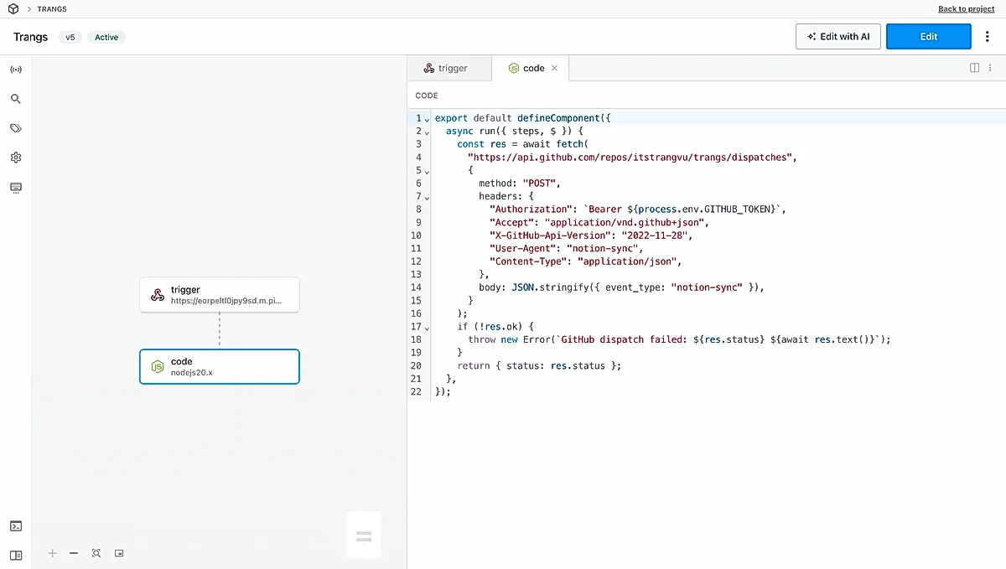Collapse code fold arrow at line 2

click(x=427, y=132)
